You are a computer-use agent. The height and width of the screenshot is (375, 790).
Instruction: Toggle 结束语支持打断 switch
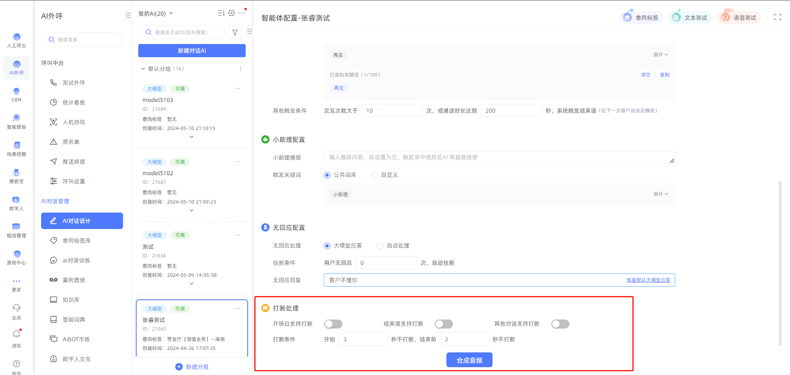coord(444,324)
